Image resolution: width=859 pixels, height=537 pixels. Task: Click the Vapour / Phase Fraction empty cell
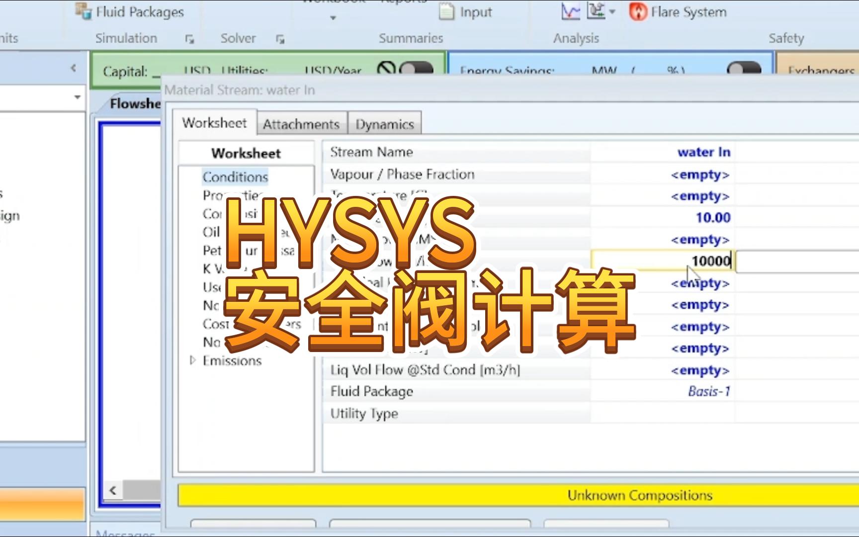pyautogui.click(x=662, y=175)
